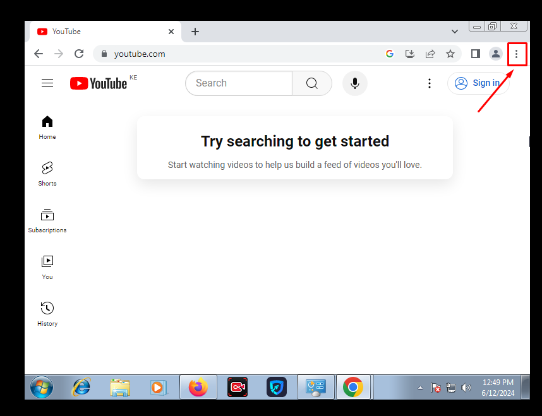Open a new tab with the plus button
Viewport: 542px width, 416px height.
point(195,32)
